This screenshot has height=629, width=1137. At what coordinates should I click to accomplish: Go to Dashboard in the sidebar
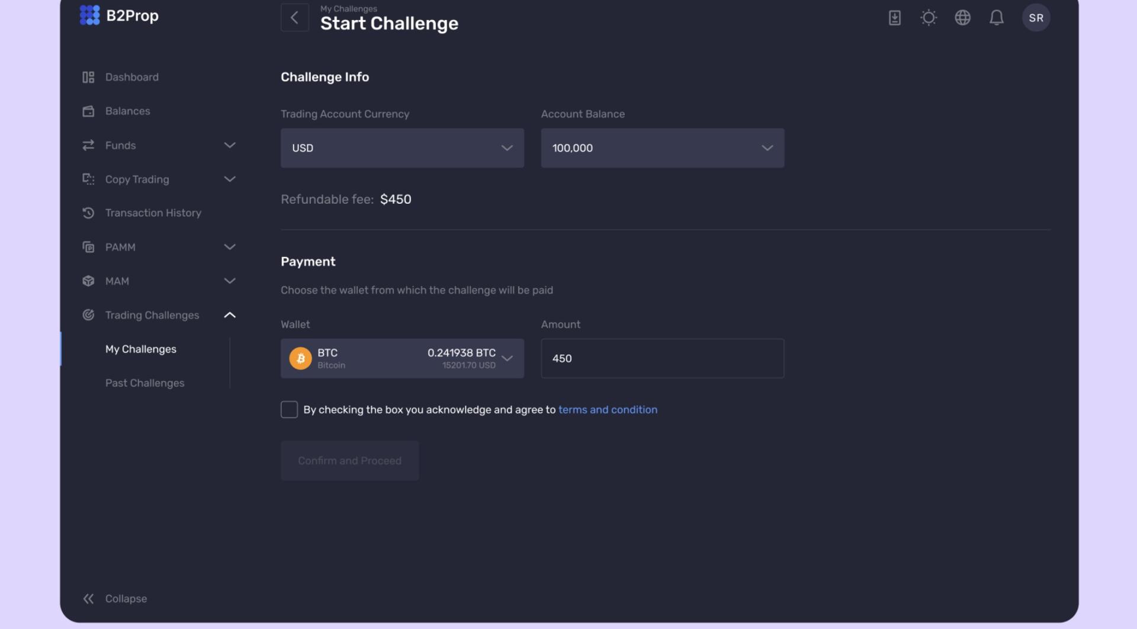point(131,77)
